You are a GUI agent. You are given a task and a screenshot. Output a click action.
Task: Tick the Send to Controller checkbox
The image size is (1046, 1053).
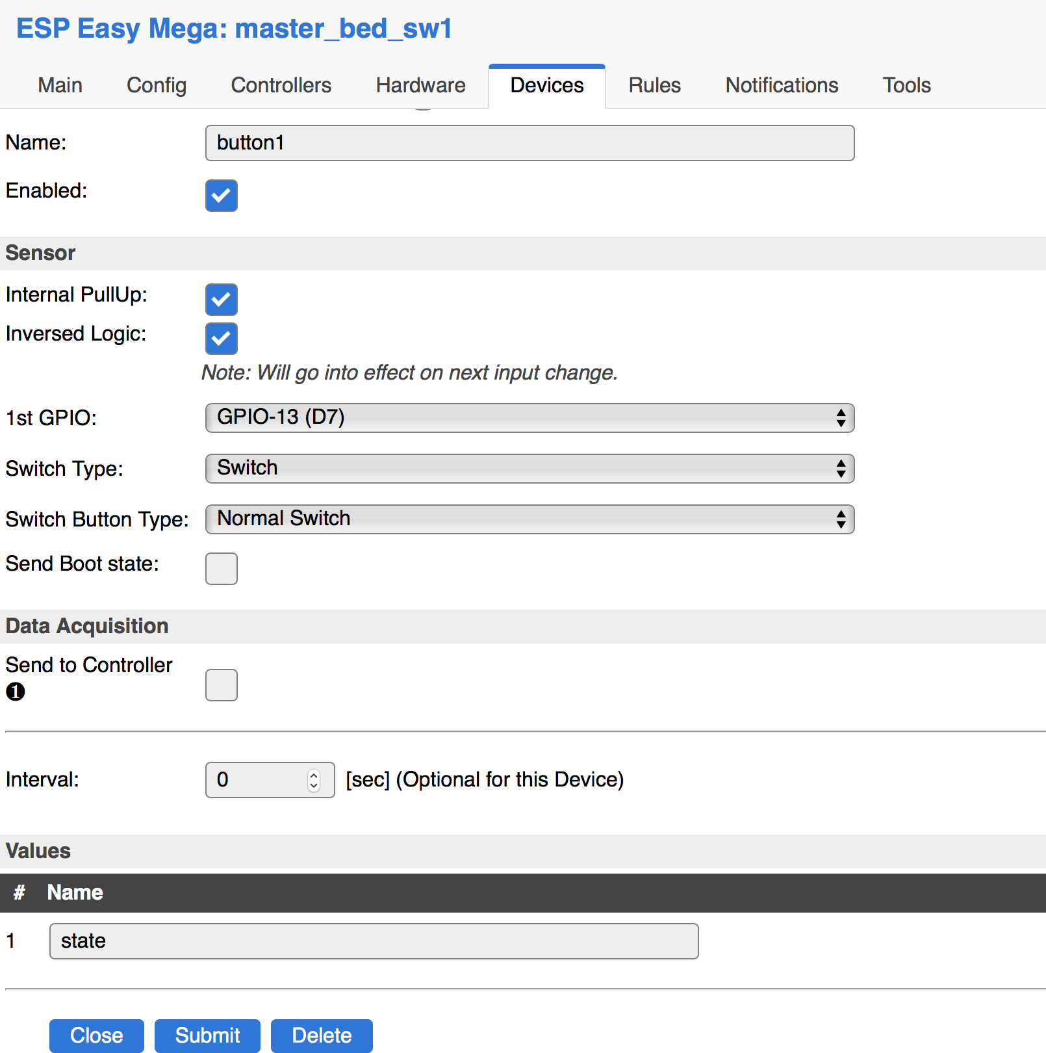tap(222, 685)
